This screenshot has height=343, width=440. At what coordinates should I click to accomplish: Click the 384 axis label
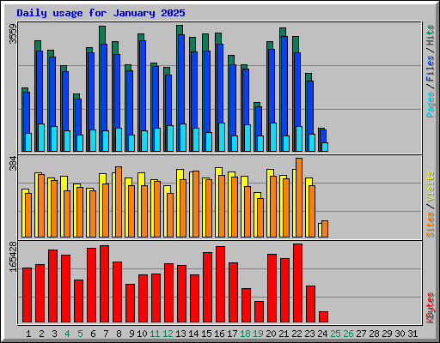pos(13,163)
